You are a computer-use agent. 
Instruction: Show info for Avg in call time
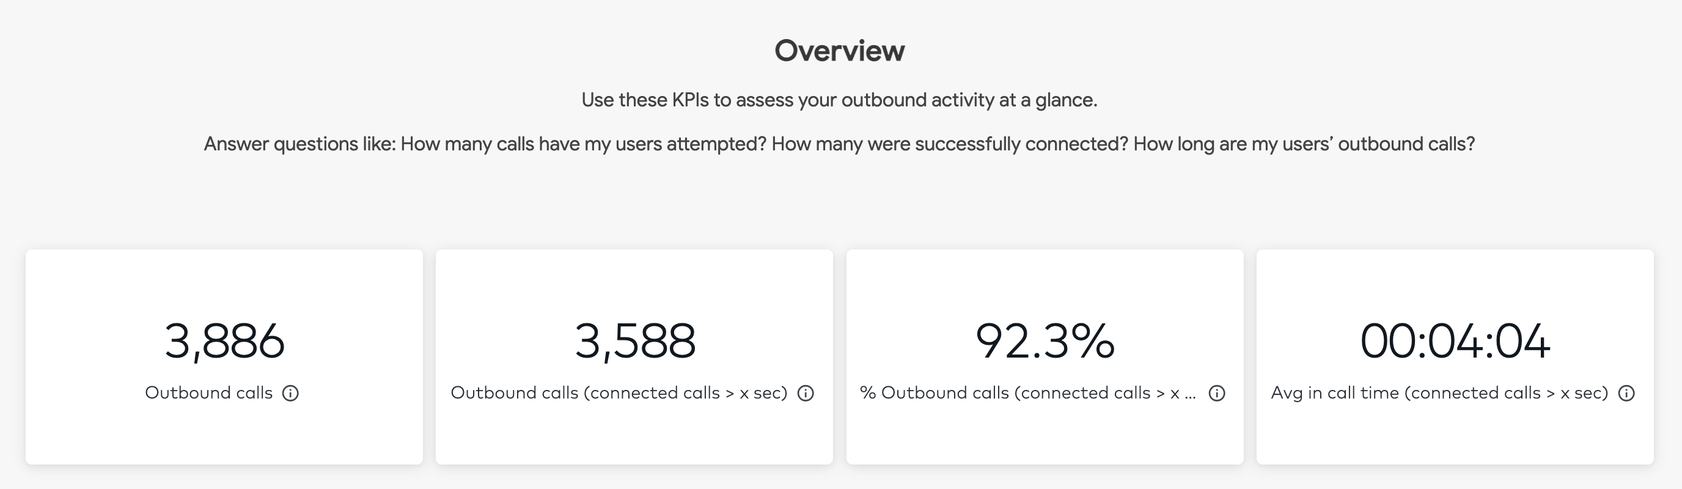1626,393
